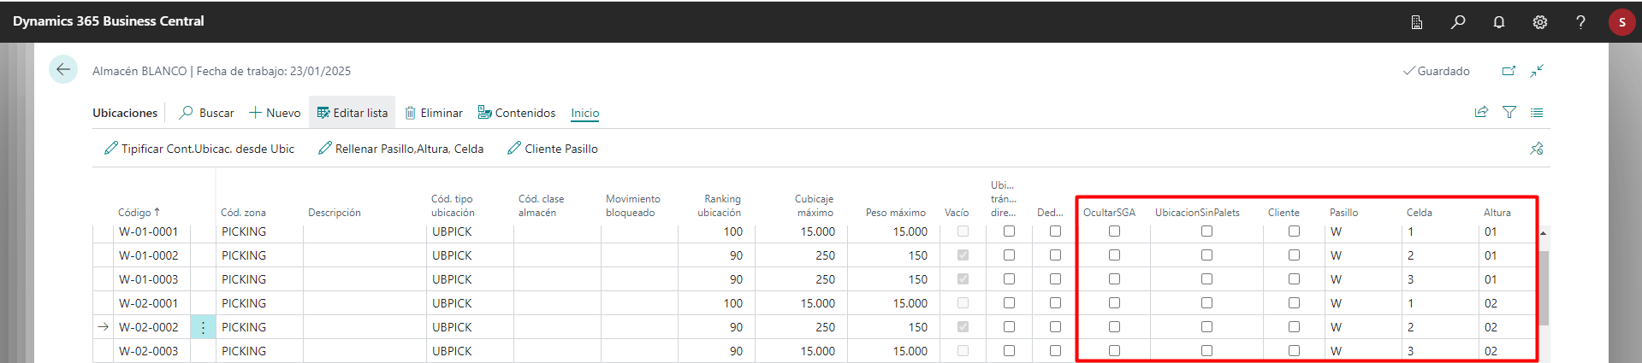
Task: Toggle OcultarSGA checkbox for W-01-0001
Action: [x=1114, y=231]
